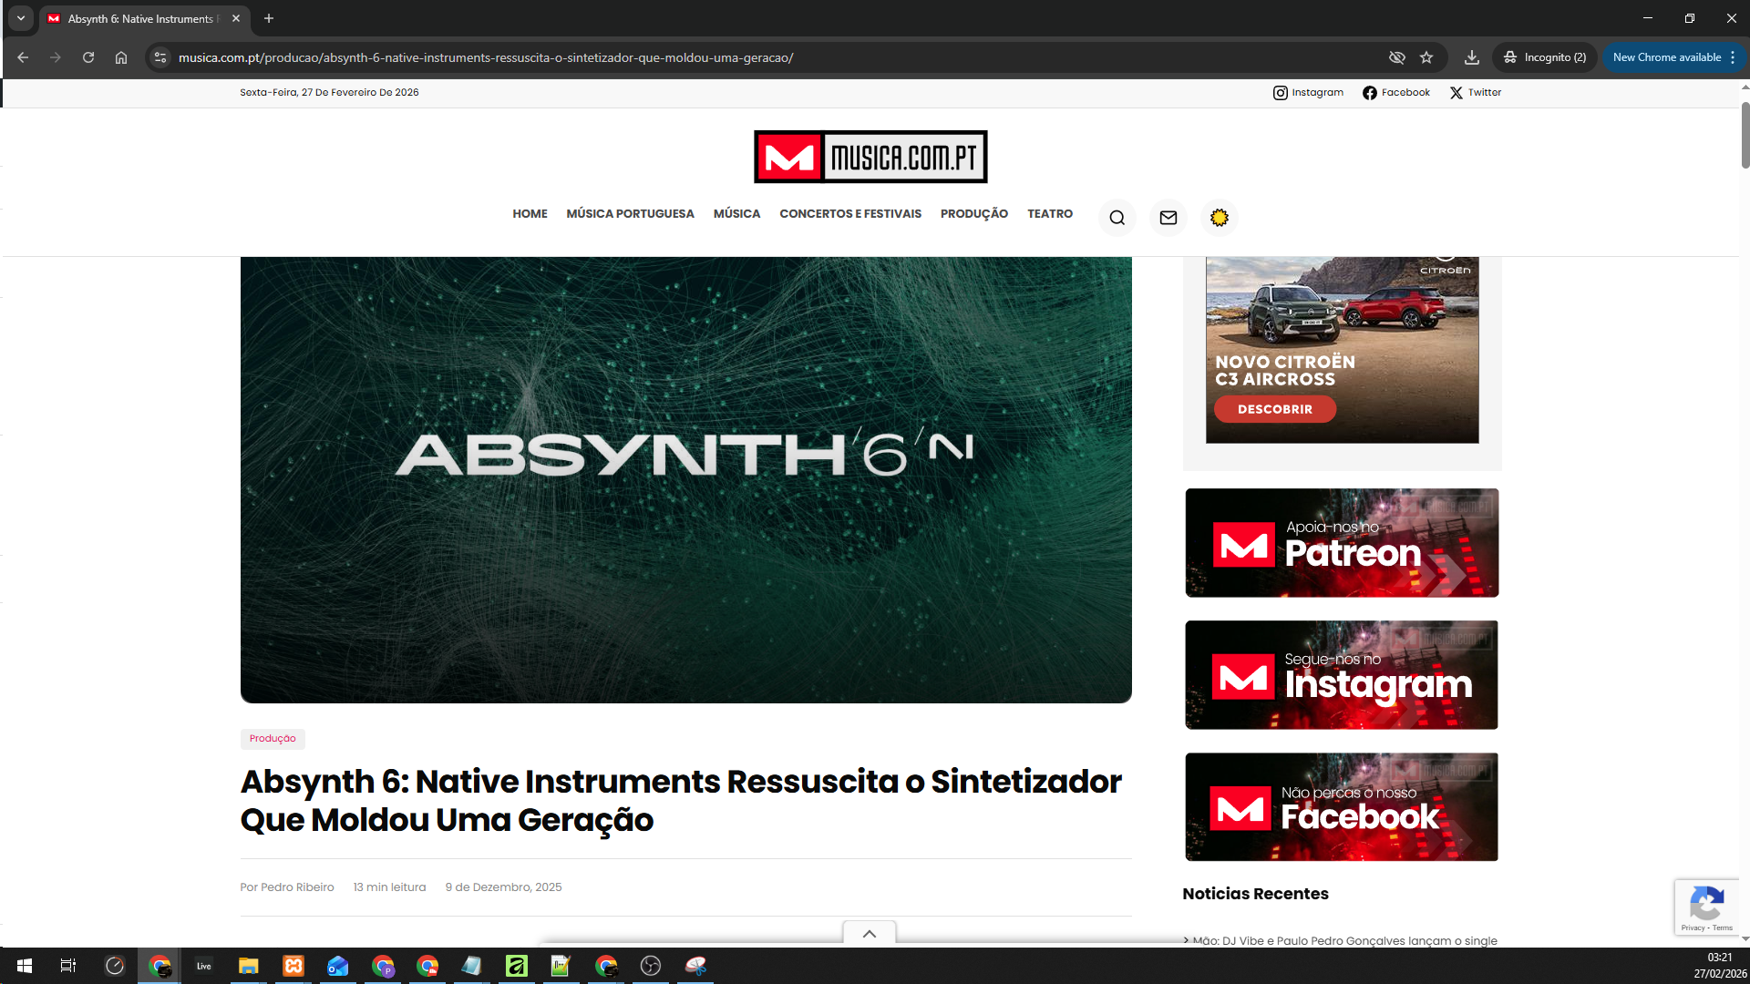Image resolution: width=1750 pixels, height=984 pixels.
Task: Click the Incognito (2) indicator
Action: [1545, 57]
